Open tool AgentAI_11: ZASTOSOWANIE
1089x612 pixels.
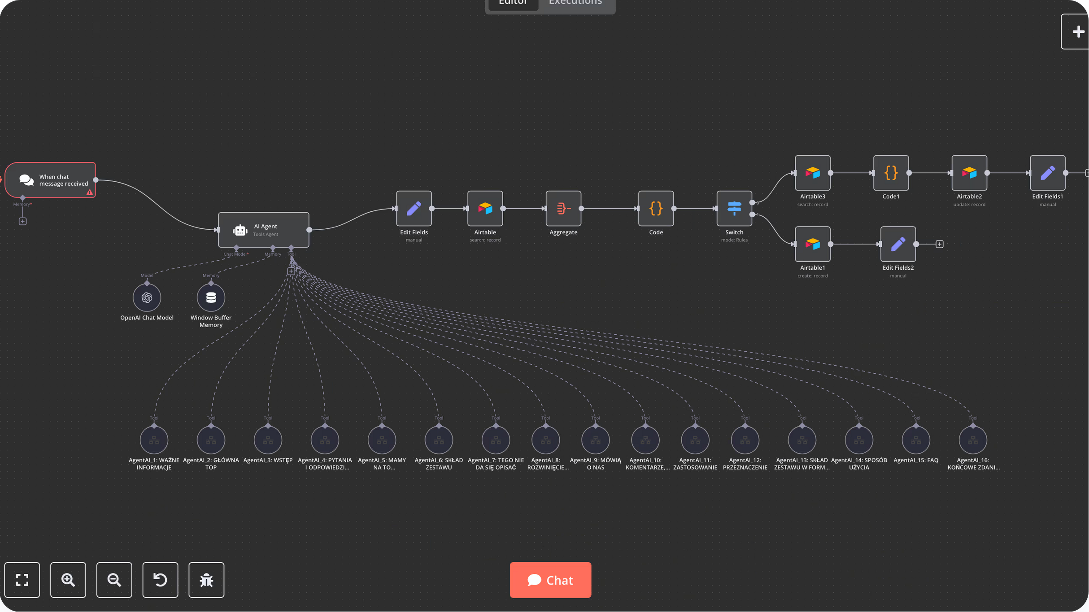[x=695, y=440]
